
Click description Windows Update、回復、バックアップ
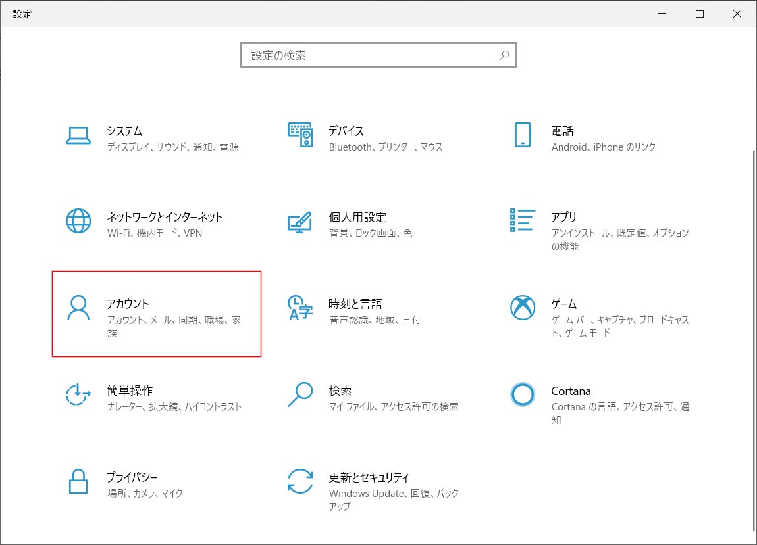tap(394, 500)
